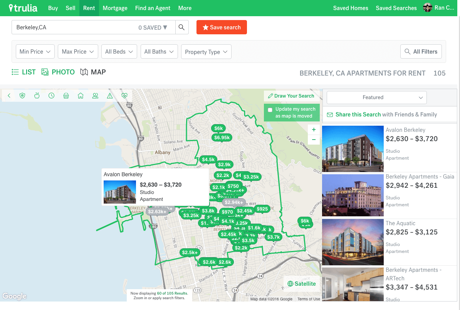The width and height of the screenshot is (460, 310).
Task: Open user profile avatar
Action: point(427,8)
